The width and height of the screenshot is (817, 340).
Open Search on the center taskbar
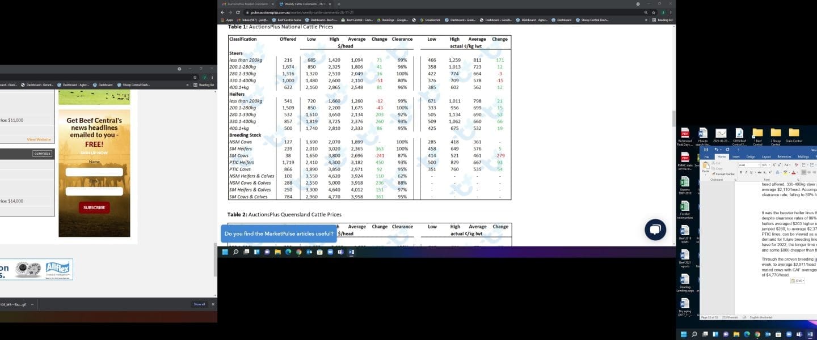pos(235,252)
